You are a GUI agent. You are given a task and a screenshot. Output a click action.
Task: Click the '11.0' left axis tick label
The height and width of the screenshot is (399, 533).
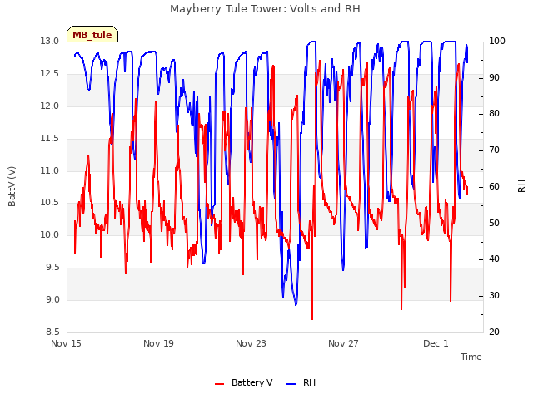(50, 170)
